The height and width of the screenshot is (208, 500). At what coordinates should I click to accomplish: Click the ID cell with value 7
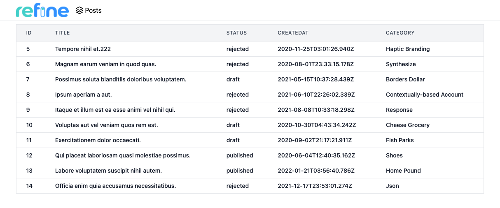pos(28,79)
